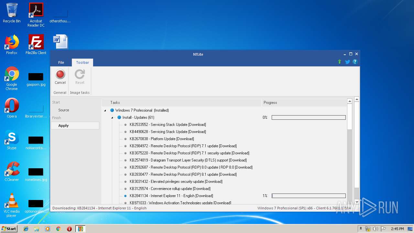Click the tray network icon

pos(368,229)
